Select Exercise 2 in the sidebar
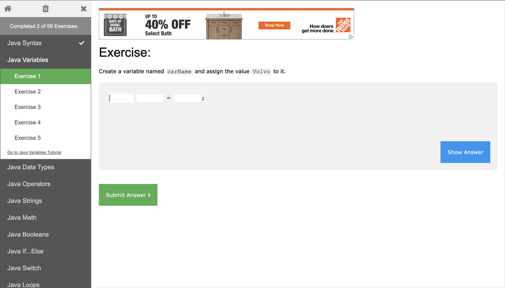505x288 pixels. coord(45,91)
